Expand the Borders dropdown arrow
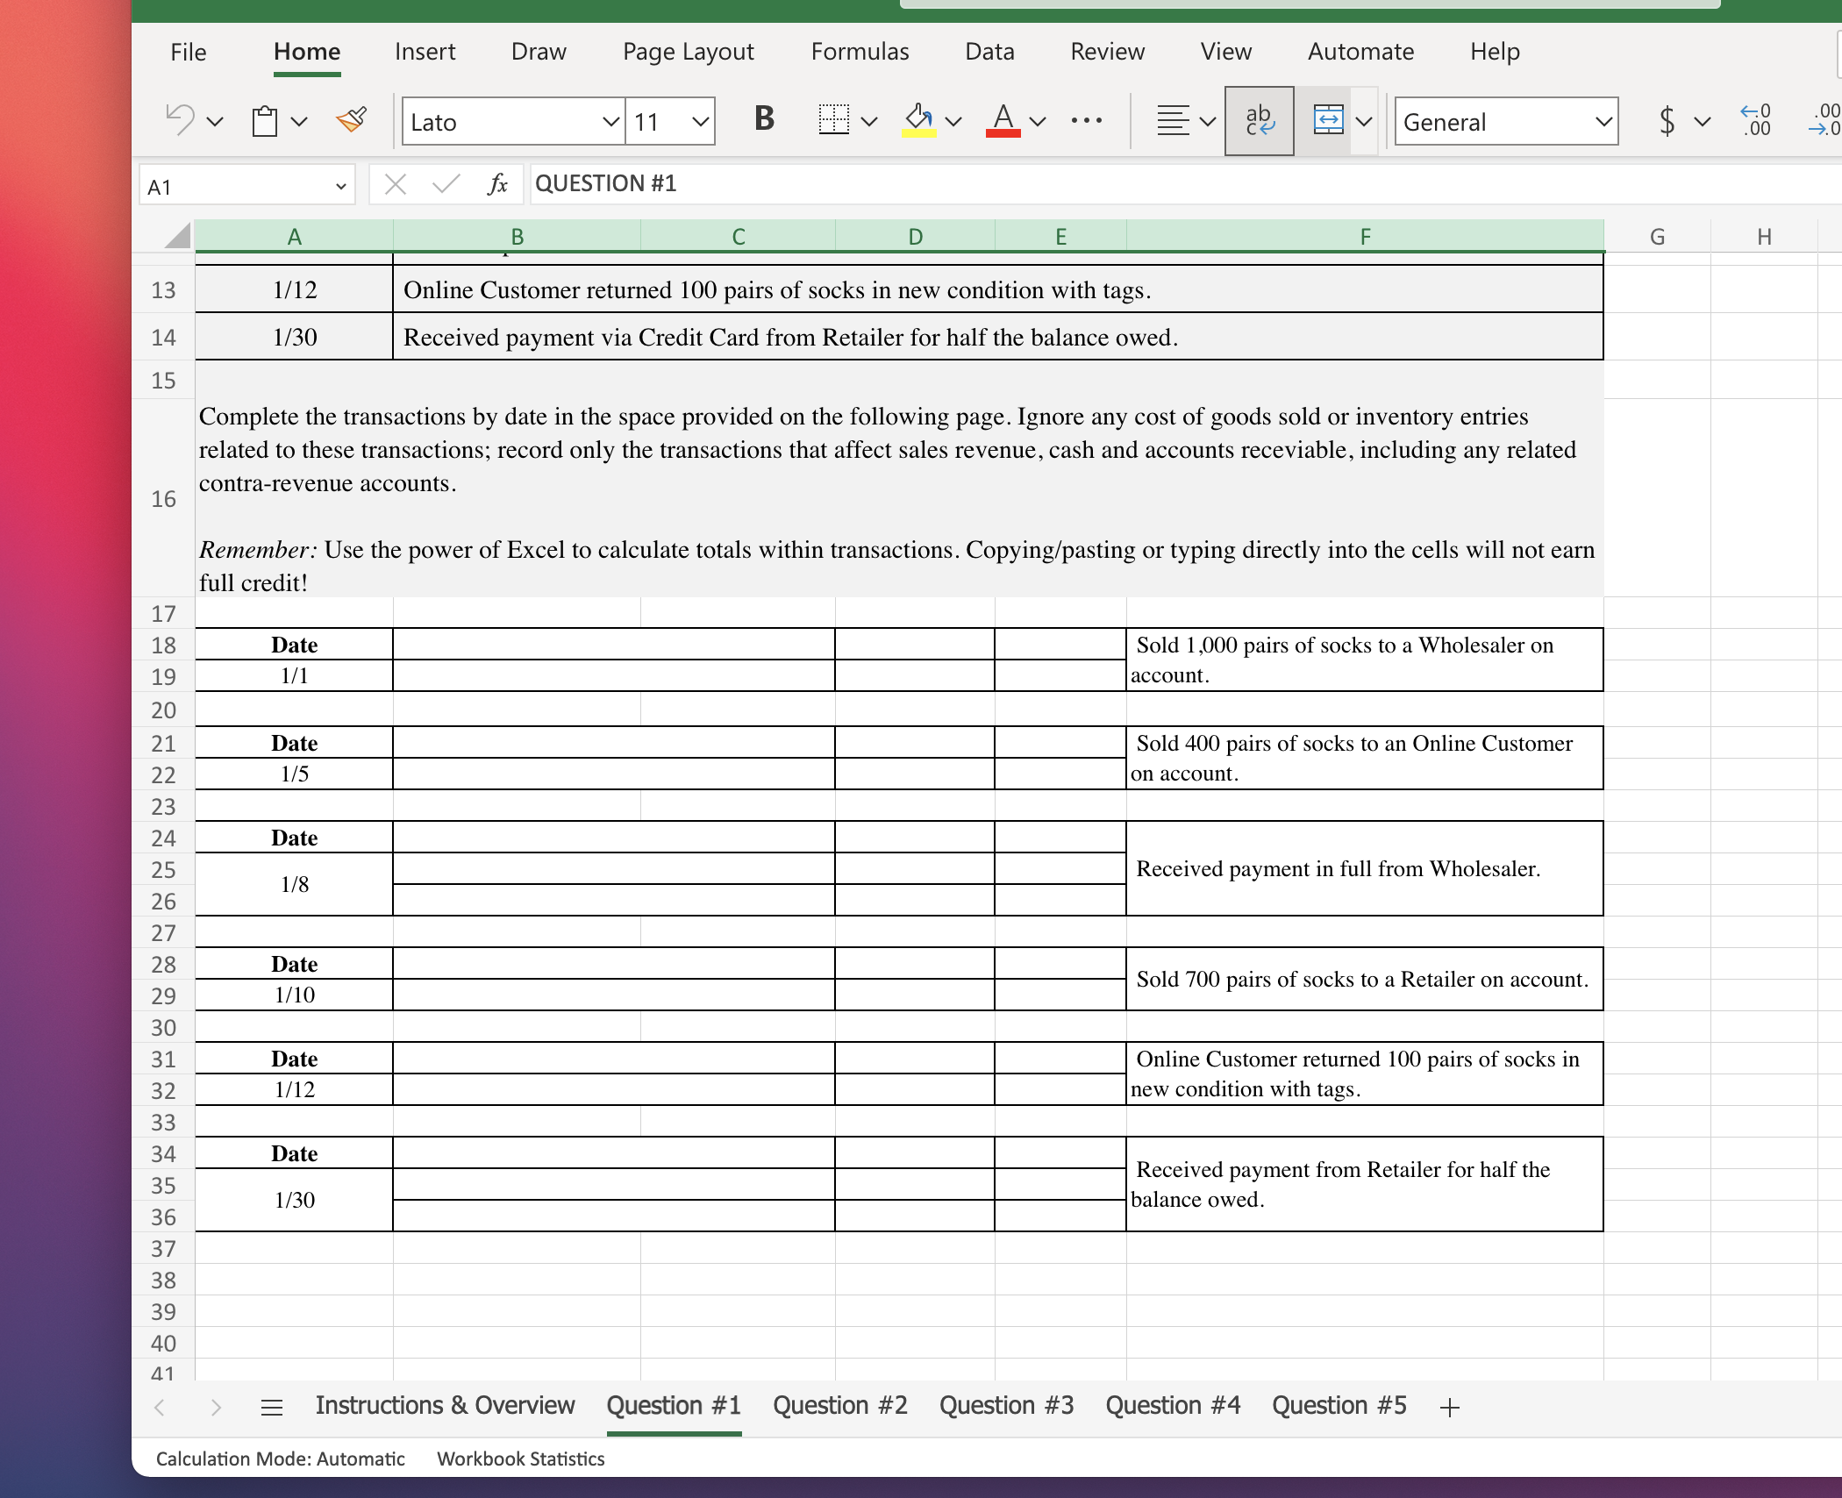The image size is (1842, 1498). point(869,122)
